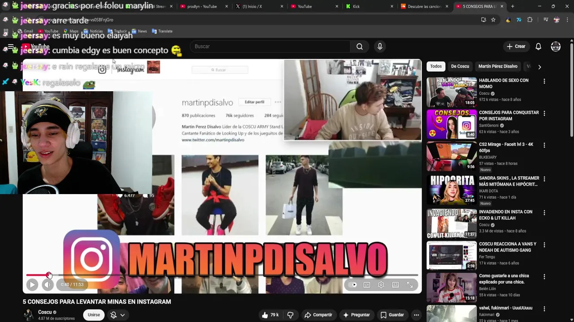Show more filter chips with arrow
The width and height of the screenshot is (574, 322).
click(539, 67)
